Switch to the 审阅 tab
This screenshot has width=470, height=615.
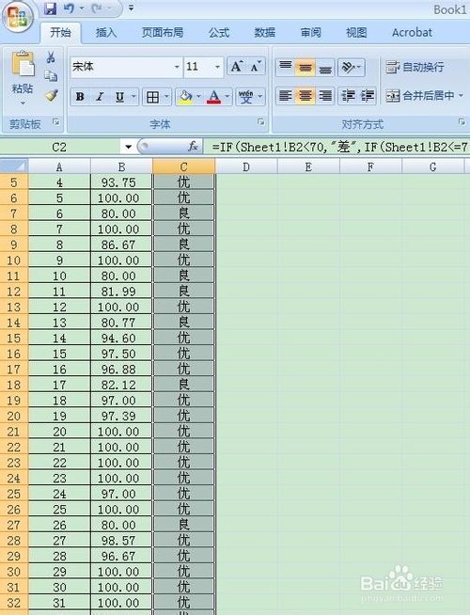tap(311, 33)
